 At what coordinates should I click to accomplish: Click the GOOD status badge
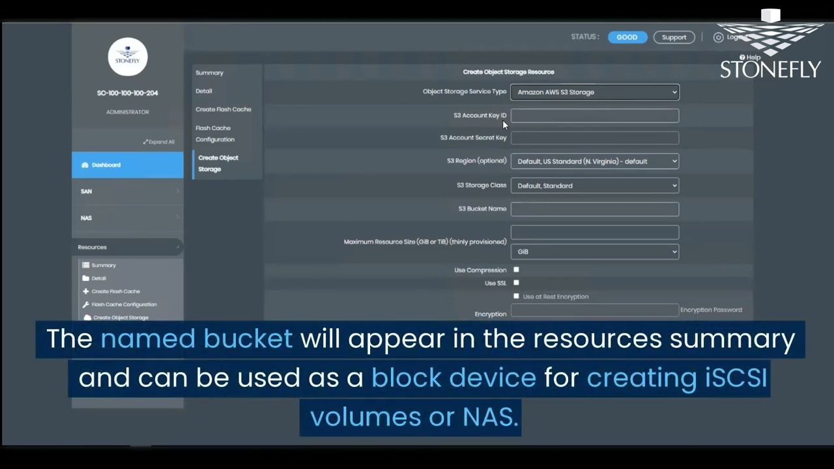pyautogui.click(x=627, y=37)
